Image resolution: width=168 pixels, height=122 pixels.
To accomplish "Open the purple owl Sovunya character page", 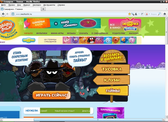I will (x=75, y=40).
